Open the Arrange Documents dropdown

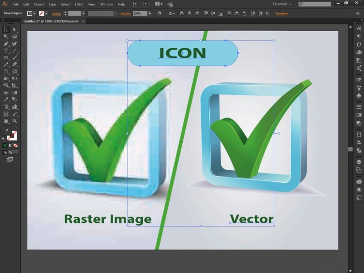(159, 4)
